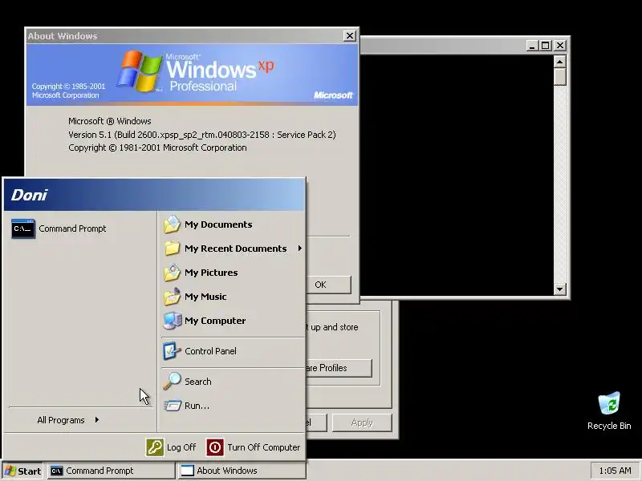Viewport: 642px width, 481px height.
Task: Click the Search magnifier icon
Action: click(172, 382)
